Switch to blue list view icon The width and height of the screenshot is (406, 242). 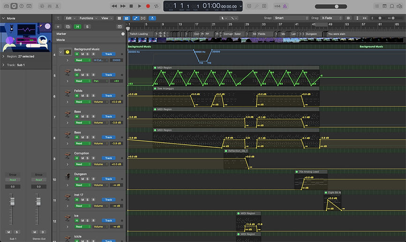tap(127, 18)
